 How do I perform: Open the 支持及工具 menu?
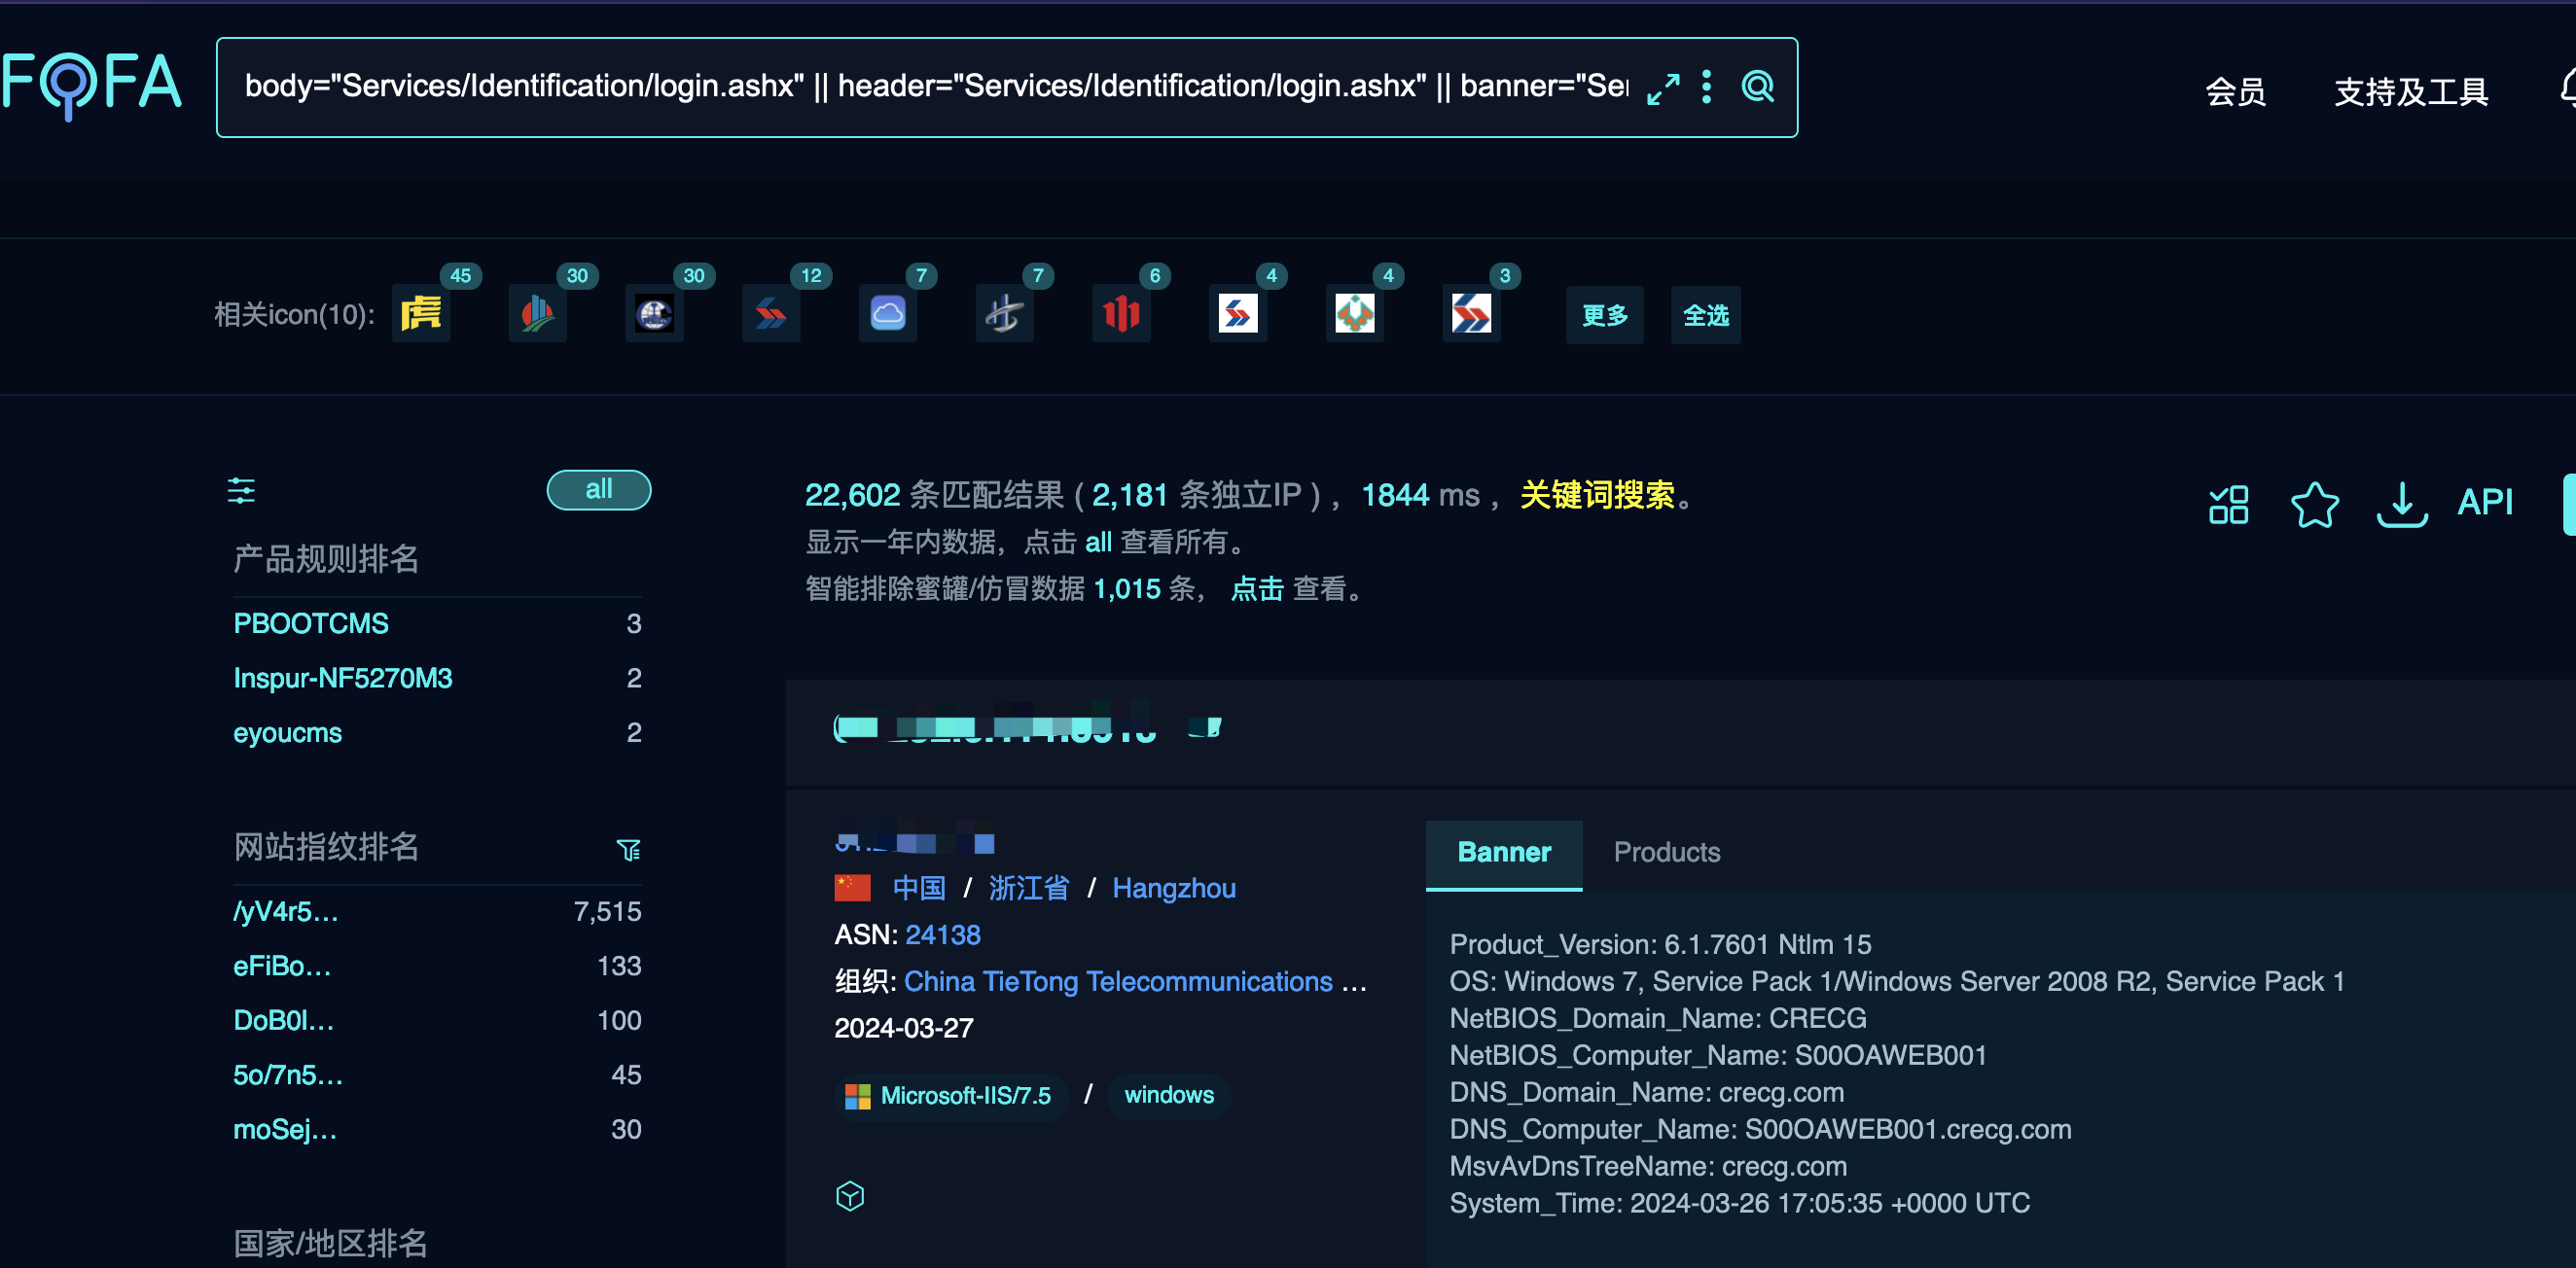point(2410,91)
